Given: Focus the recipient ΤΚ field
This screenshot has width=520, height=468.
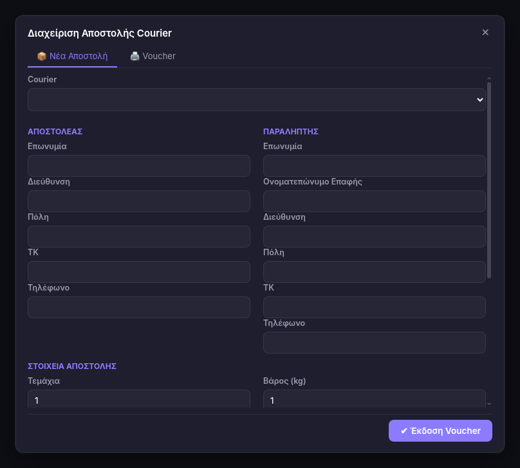Looking at the screenshot, I should coord(375,307).
